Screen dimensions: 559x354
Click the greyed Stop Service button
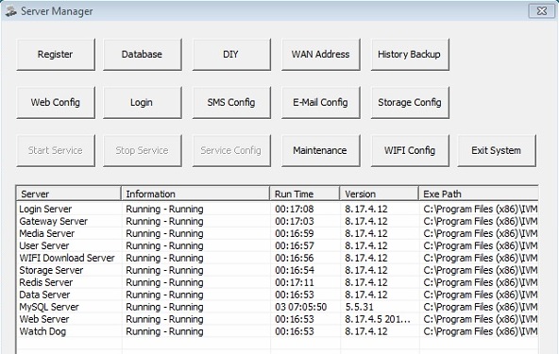pyautogui.click(x=143, y=150)
